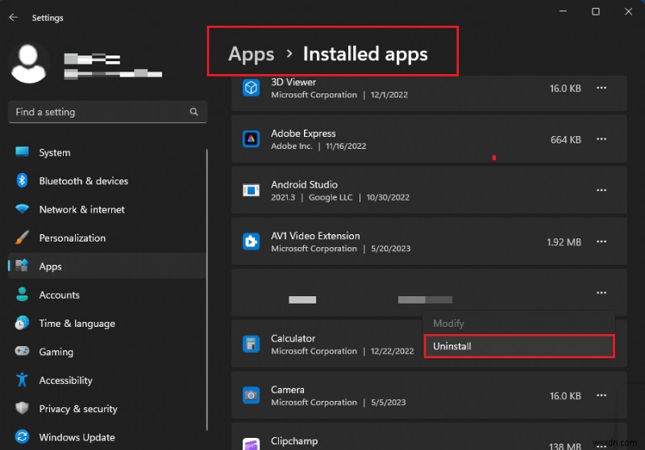The image size is (645, 450).
Task: Click the Adobe Express app name
Action: [x=303, y=134]
